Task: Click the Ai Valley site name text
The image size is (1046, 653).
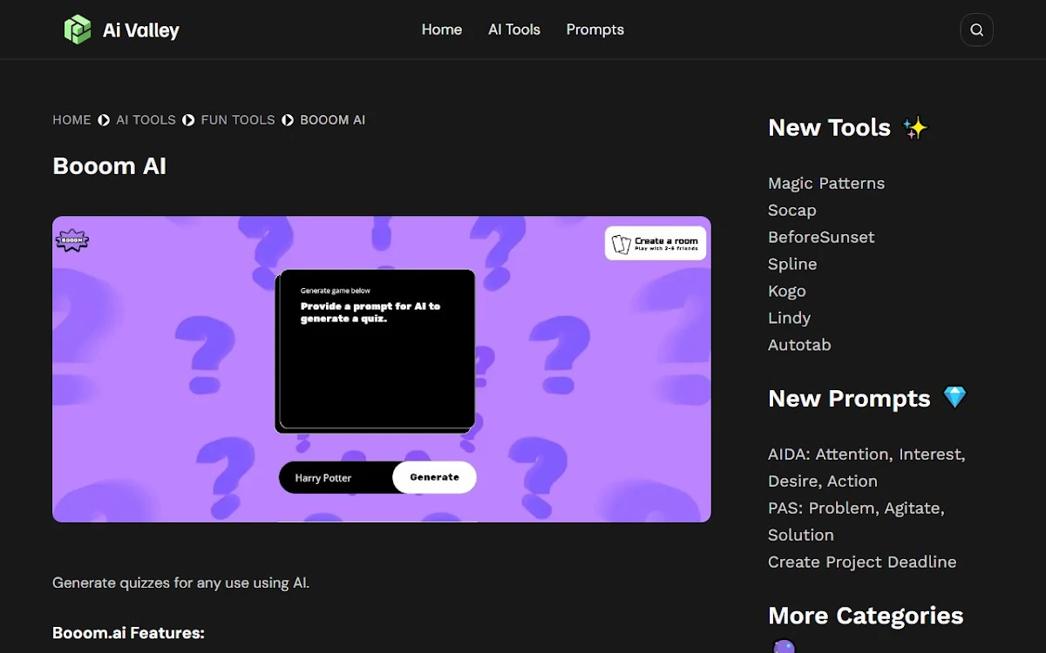Action: tap(141, 30)
